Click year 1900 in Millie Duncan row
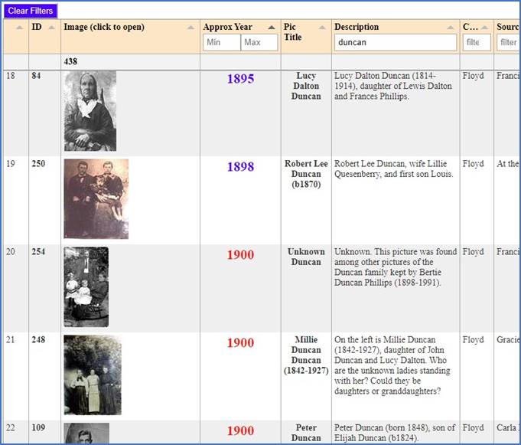This screenshot has width=521, height=445. coord(240,342)
